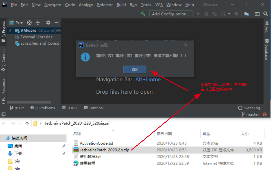Click OK in the BetterIntelliJ dialog

(x=135, y=69)
